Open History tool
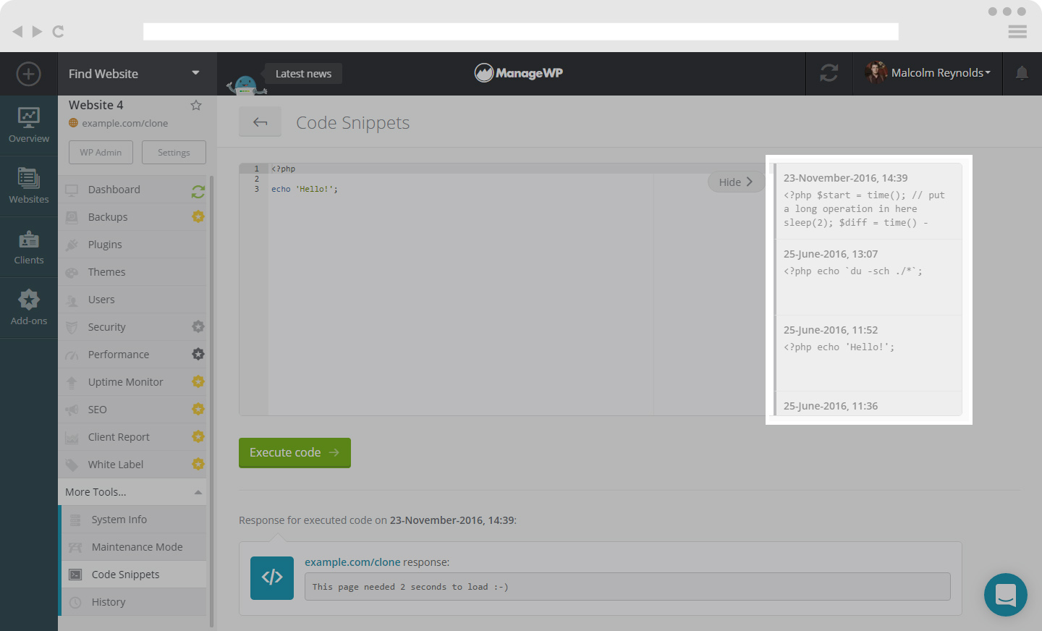1042x631 pixels. coord(134,602)
